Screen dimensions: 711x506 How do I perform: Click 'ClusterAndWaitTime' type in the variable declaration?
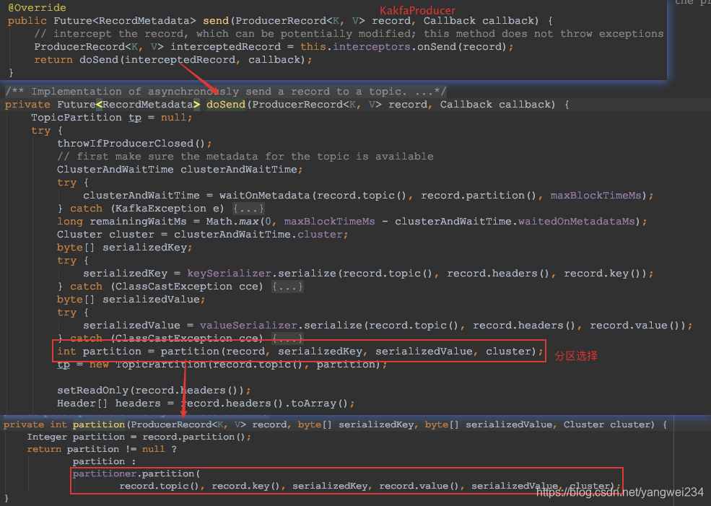pyautogui.click(x=115, y=170)
